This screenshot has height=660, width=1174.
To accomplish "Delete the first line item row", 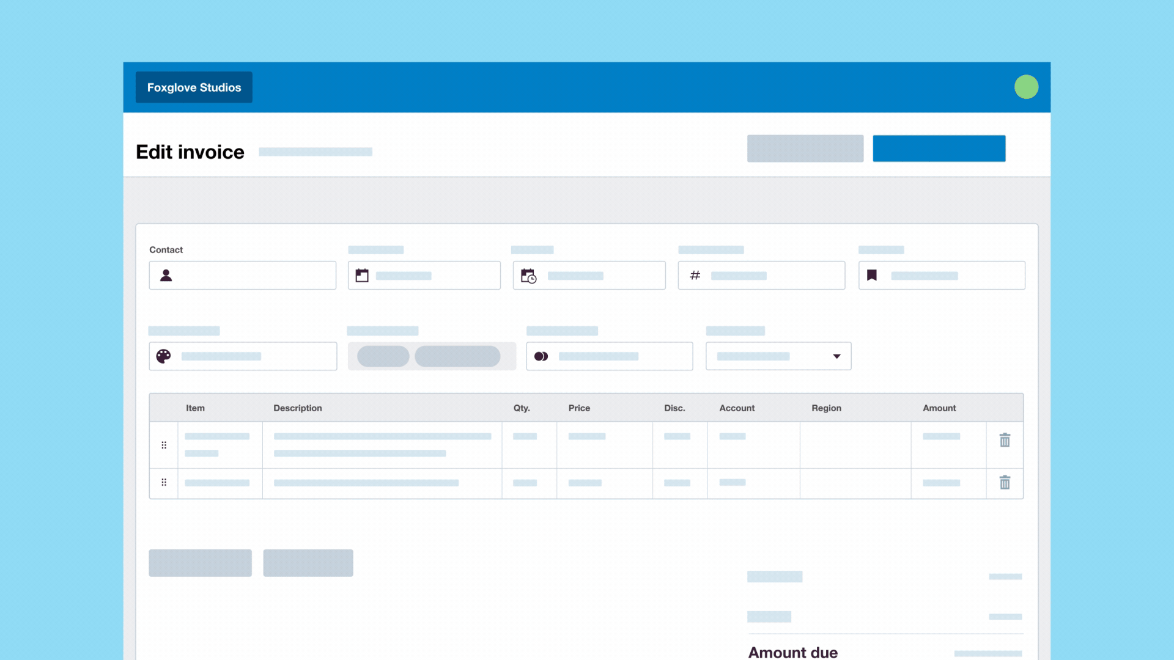I will coord(1005,440).
